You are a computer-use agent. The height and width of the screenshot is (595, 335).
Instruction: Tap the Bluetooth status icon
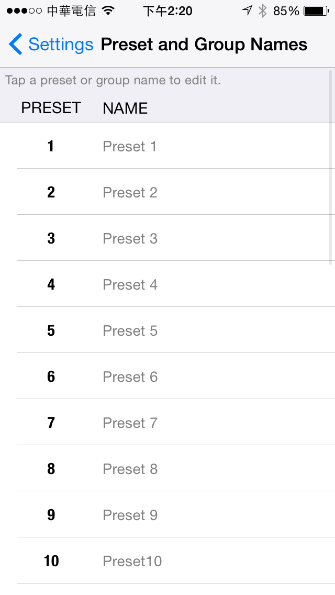263,11
